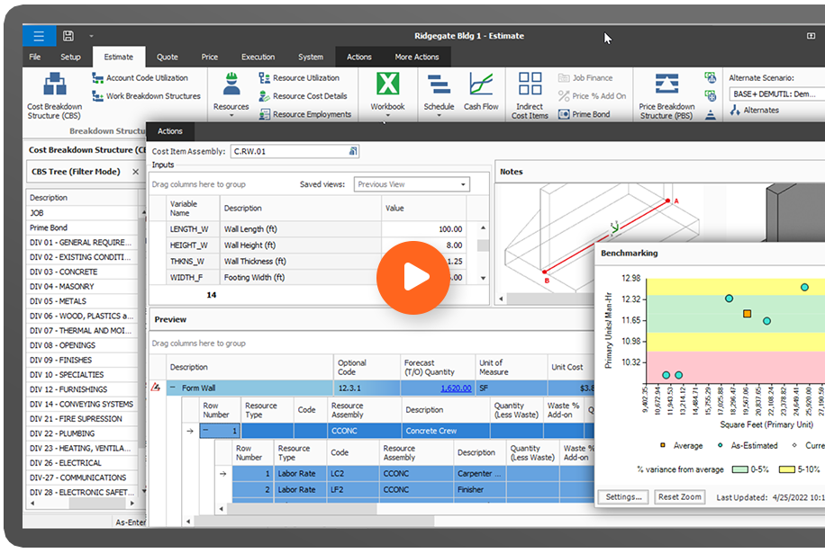Click the Settings... button in Benchmarking
825x553 pixels.
(x=621, y=497)
